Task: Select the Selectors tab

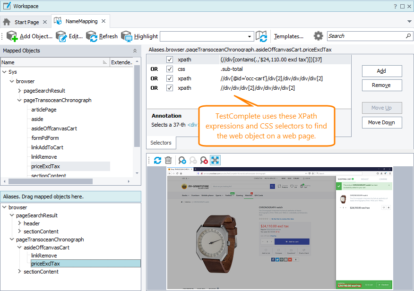Action: click(x=161, y=143)
